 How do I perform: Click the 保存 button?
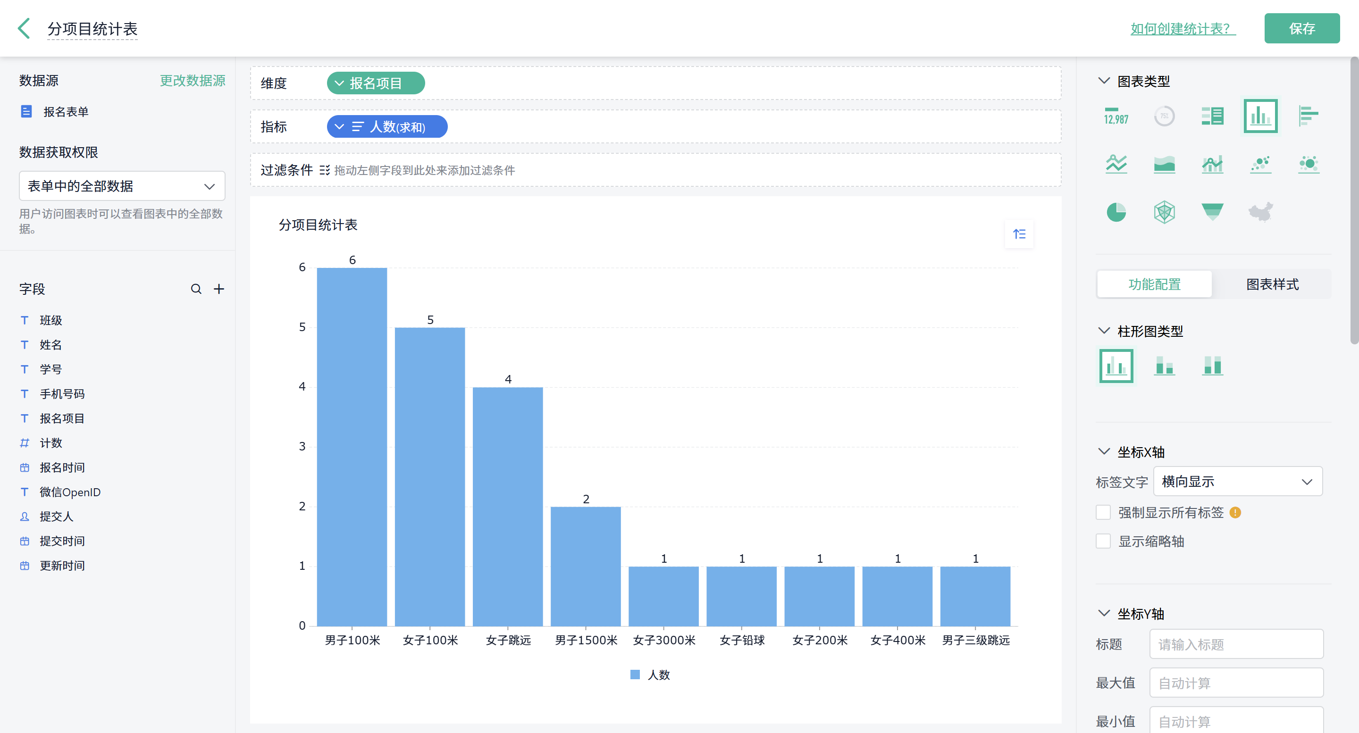coord(1301,28)
